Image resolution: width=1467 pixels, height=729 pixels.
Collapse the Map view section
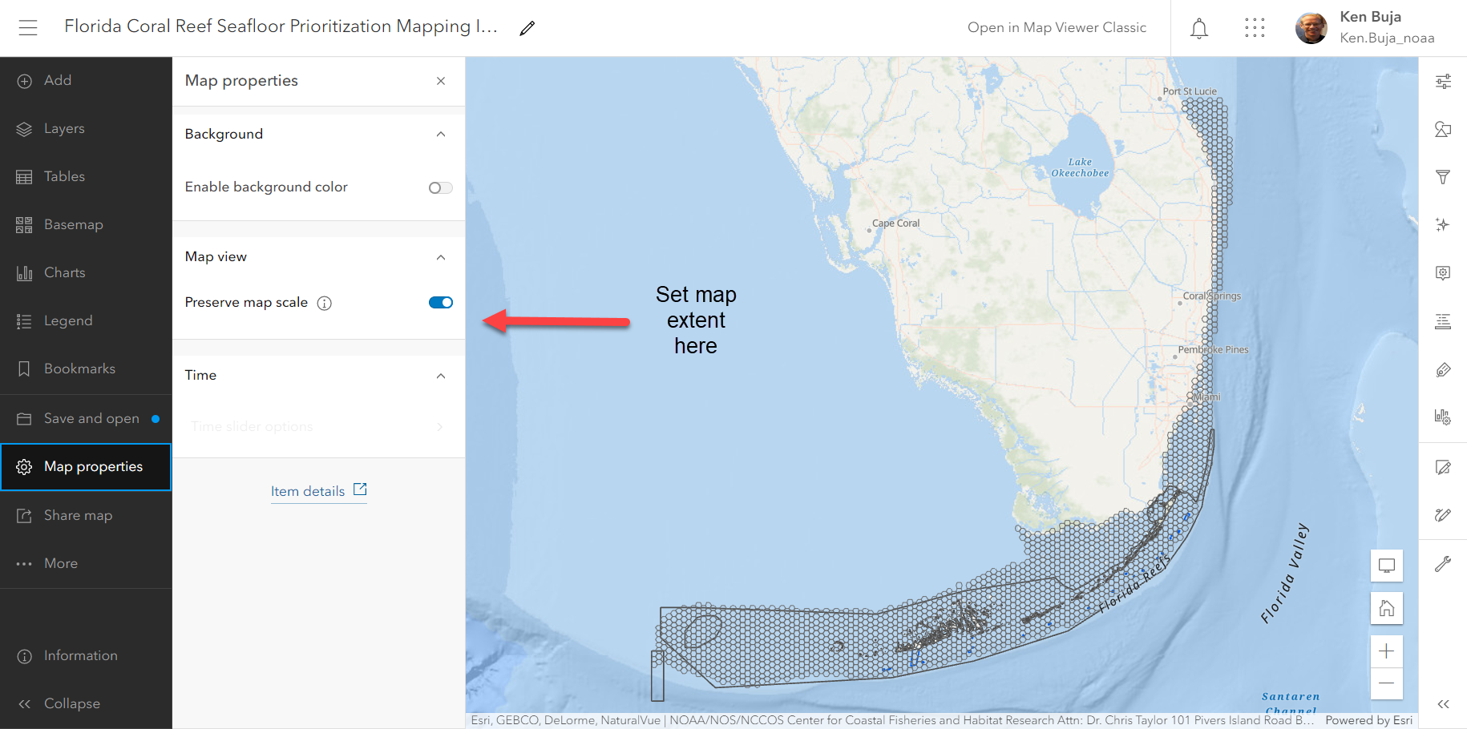[440, 257]
